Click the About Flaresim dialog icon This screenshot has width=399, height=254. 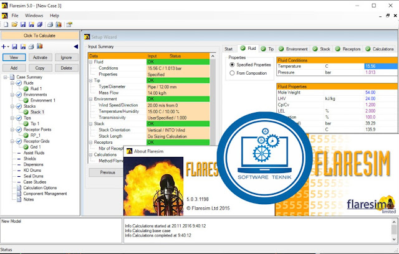(129, 151)
